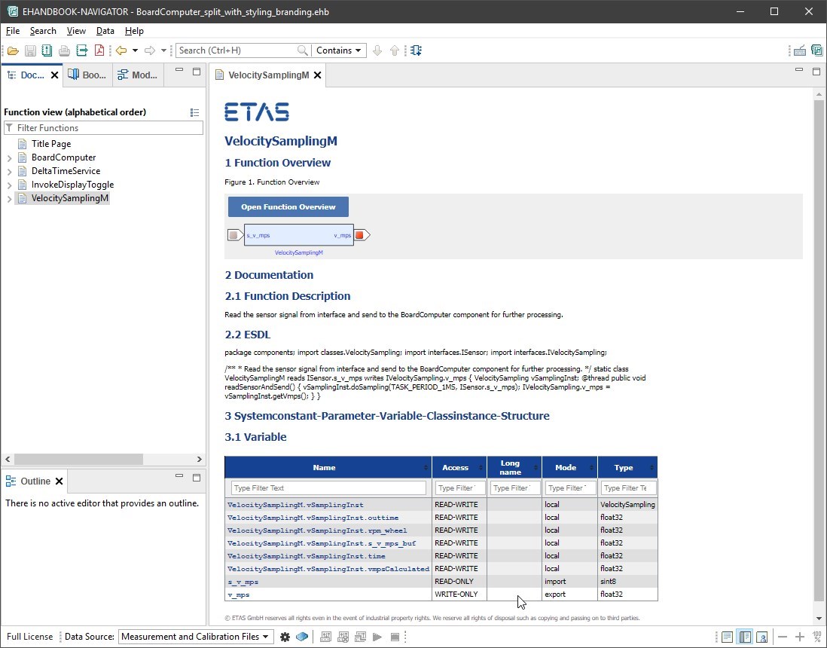Click the Print toolbar icon

(64, 50)
